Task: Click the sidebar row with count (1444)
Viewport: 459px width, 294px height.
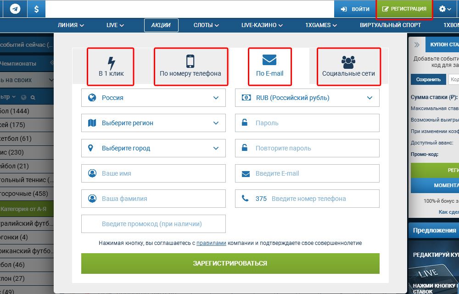Action: point(27,111)
